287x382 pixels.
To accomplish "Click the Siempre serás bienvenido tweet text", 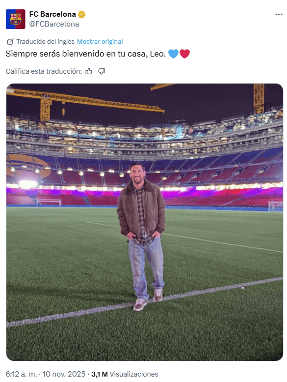I will [x=86, y=54].
